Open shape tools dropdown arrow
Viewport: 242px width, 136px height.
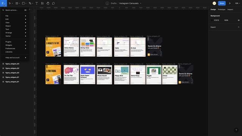pyautogui.click(x=26, y=3)
